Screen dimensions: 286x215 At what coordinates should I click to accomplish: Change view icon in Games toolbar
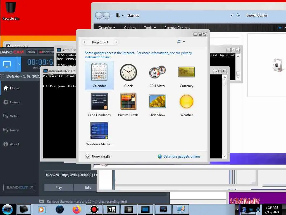pyautogui.click(x=280, y=28)
